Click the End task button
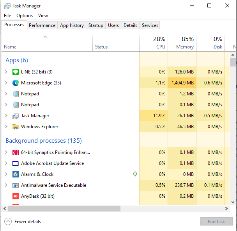The image size is (237, 231). pos(216,222)
